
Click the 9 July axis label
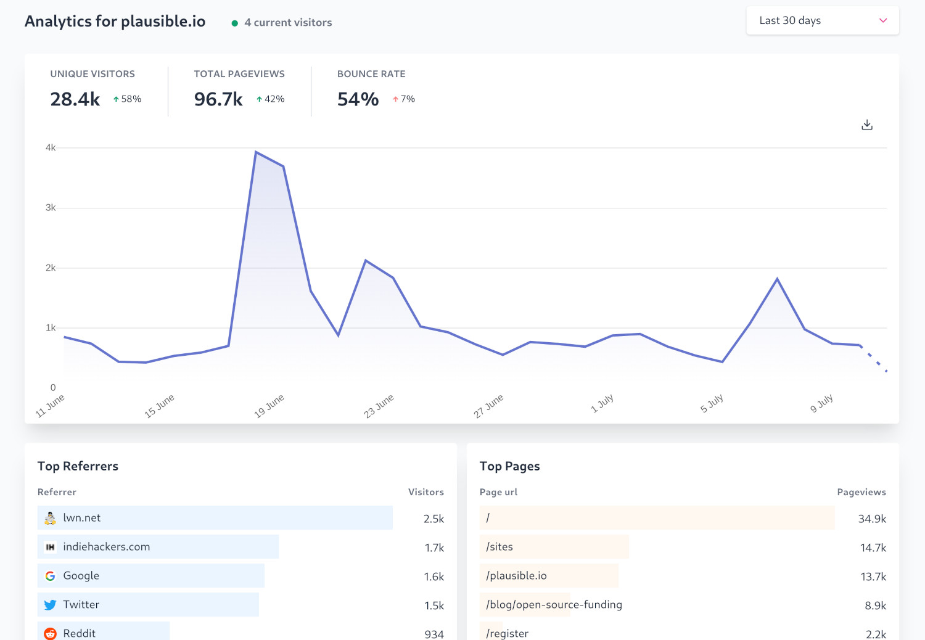pos(821,403)
